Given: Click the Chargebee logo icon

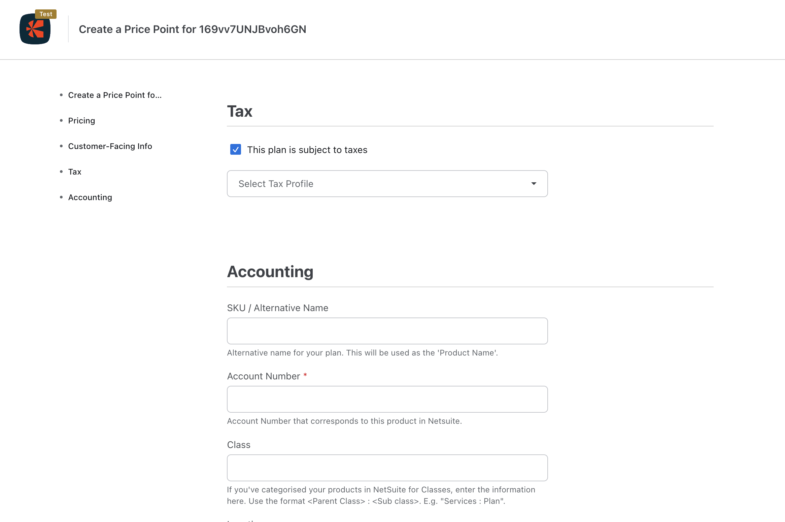Looking at the screenshot, I should point(35,29).
